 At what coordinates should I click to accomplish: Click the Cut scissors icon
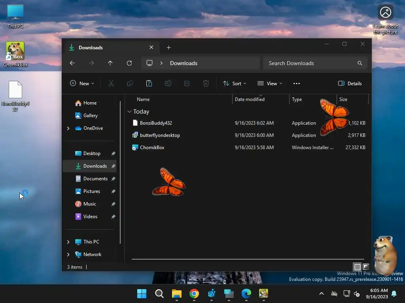(x=111, y=84)
